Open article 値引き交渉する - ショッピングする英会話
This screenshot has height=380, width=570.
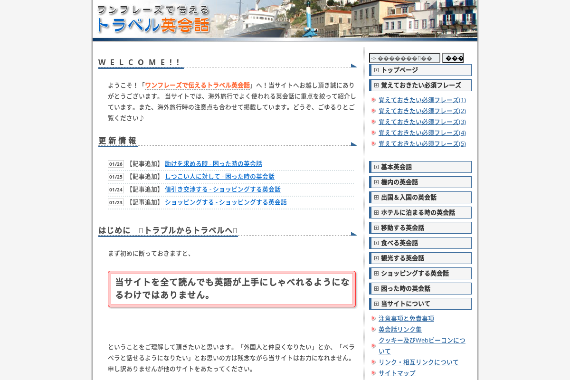tap(223, 189)
